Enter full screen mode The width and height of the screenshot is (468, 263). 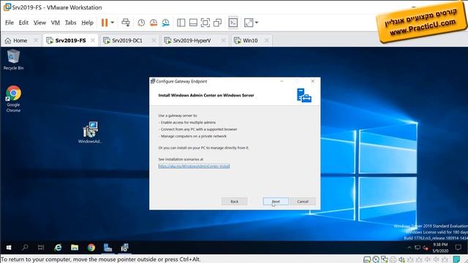pos(205,23)
